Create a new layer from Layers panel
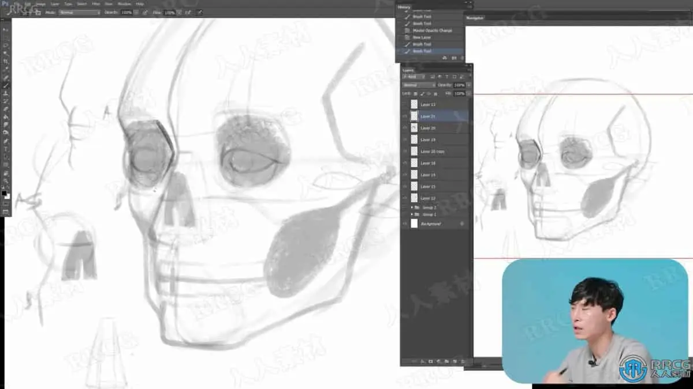The image size is (693, 389). [x=455, y=361]
